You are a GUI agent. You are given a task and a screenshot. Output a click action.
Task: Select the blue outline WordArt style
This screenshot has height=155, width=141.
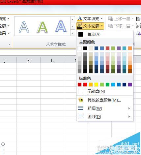(24, 27)
